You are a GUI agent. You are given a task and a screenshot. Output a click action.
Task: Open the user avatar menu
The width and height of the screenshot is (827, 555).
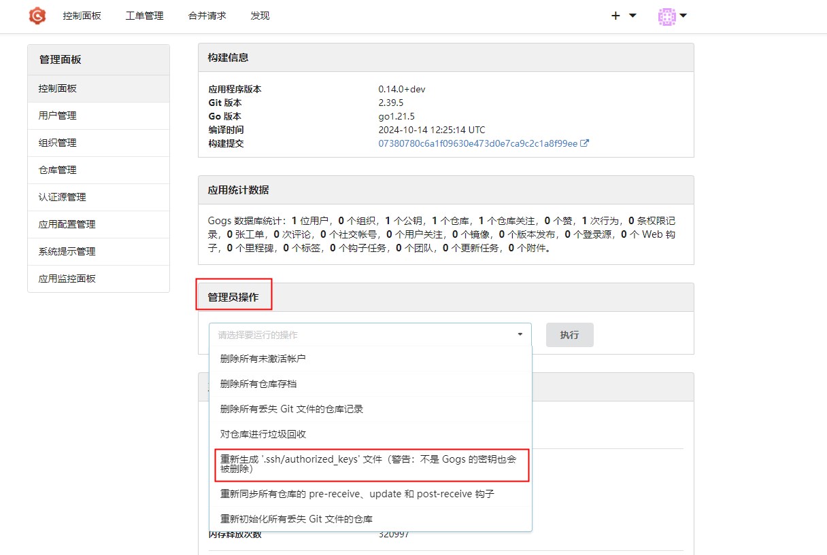672,16
